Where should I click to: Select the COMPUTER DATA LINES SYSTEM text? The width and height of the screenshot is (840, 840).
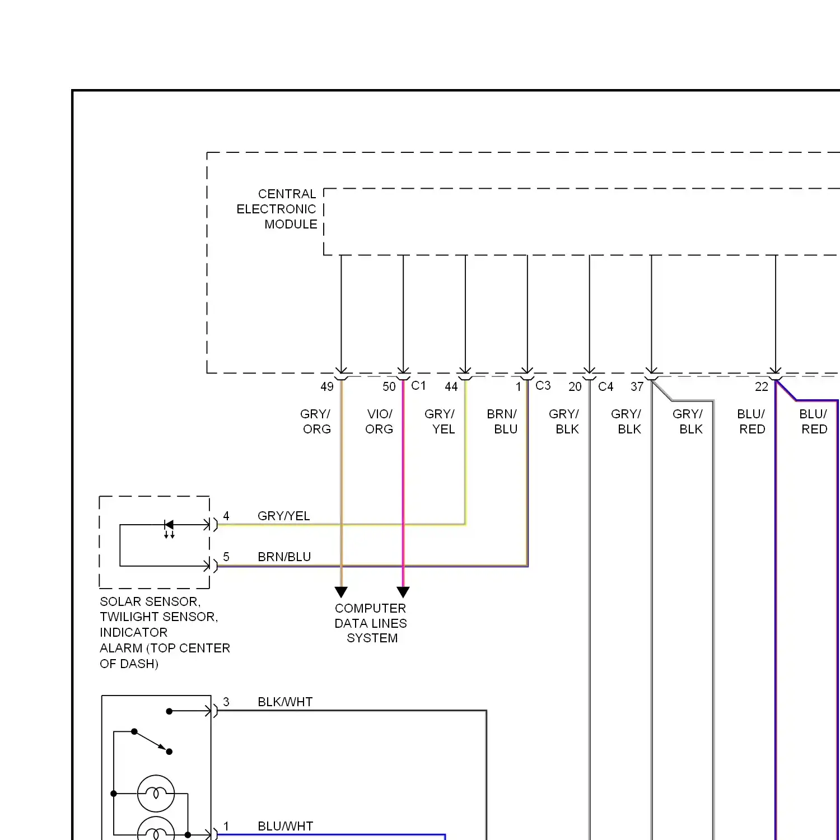click(x=371, y=623)
